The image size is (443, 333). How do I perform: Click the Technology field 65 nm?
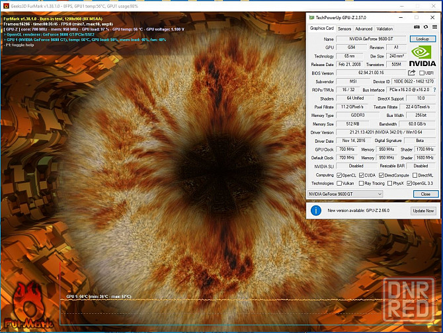[350, 56]
